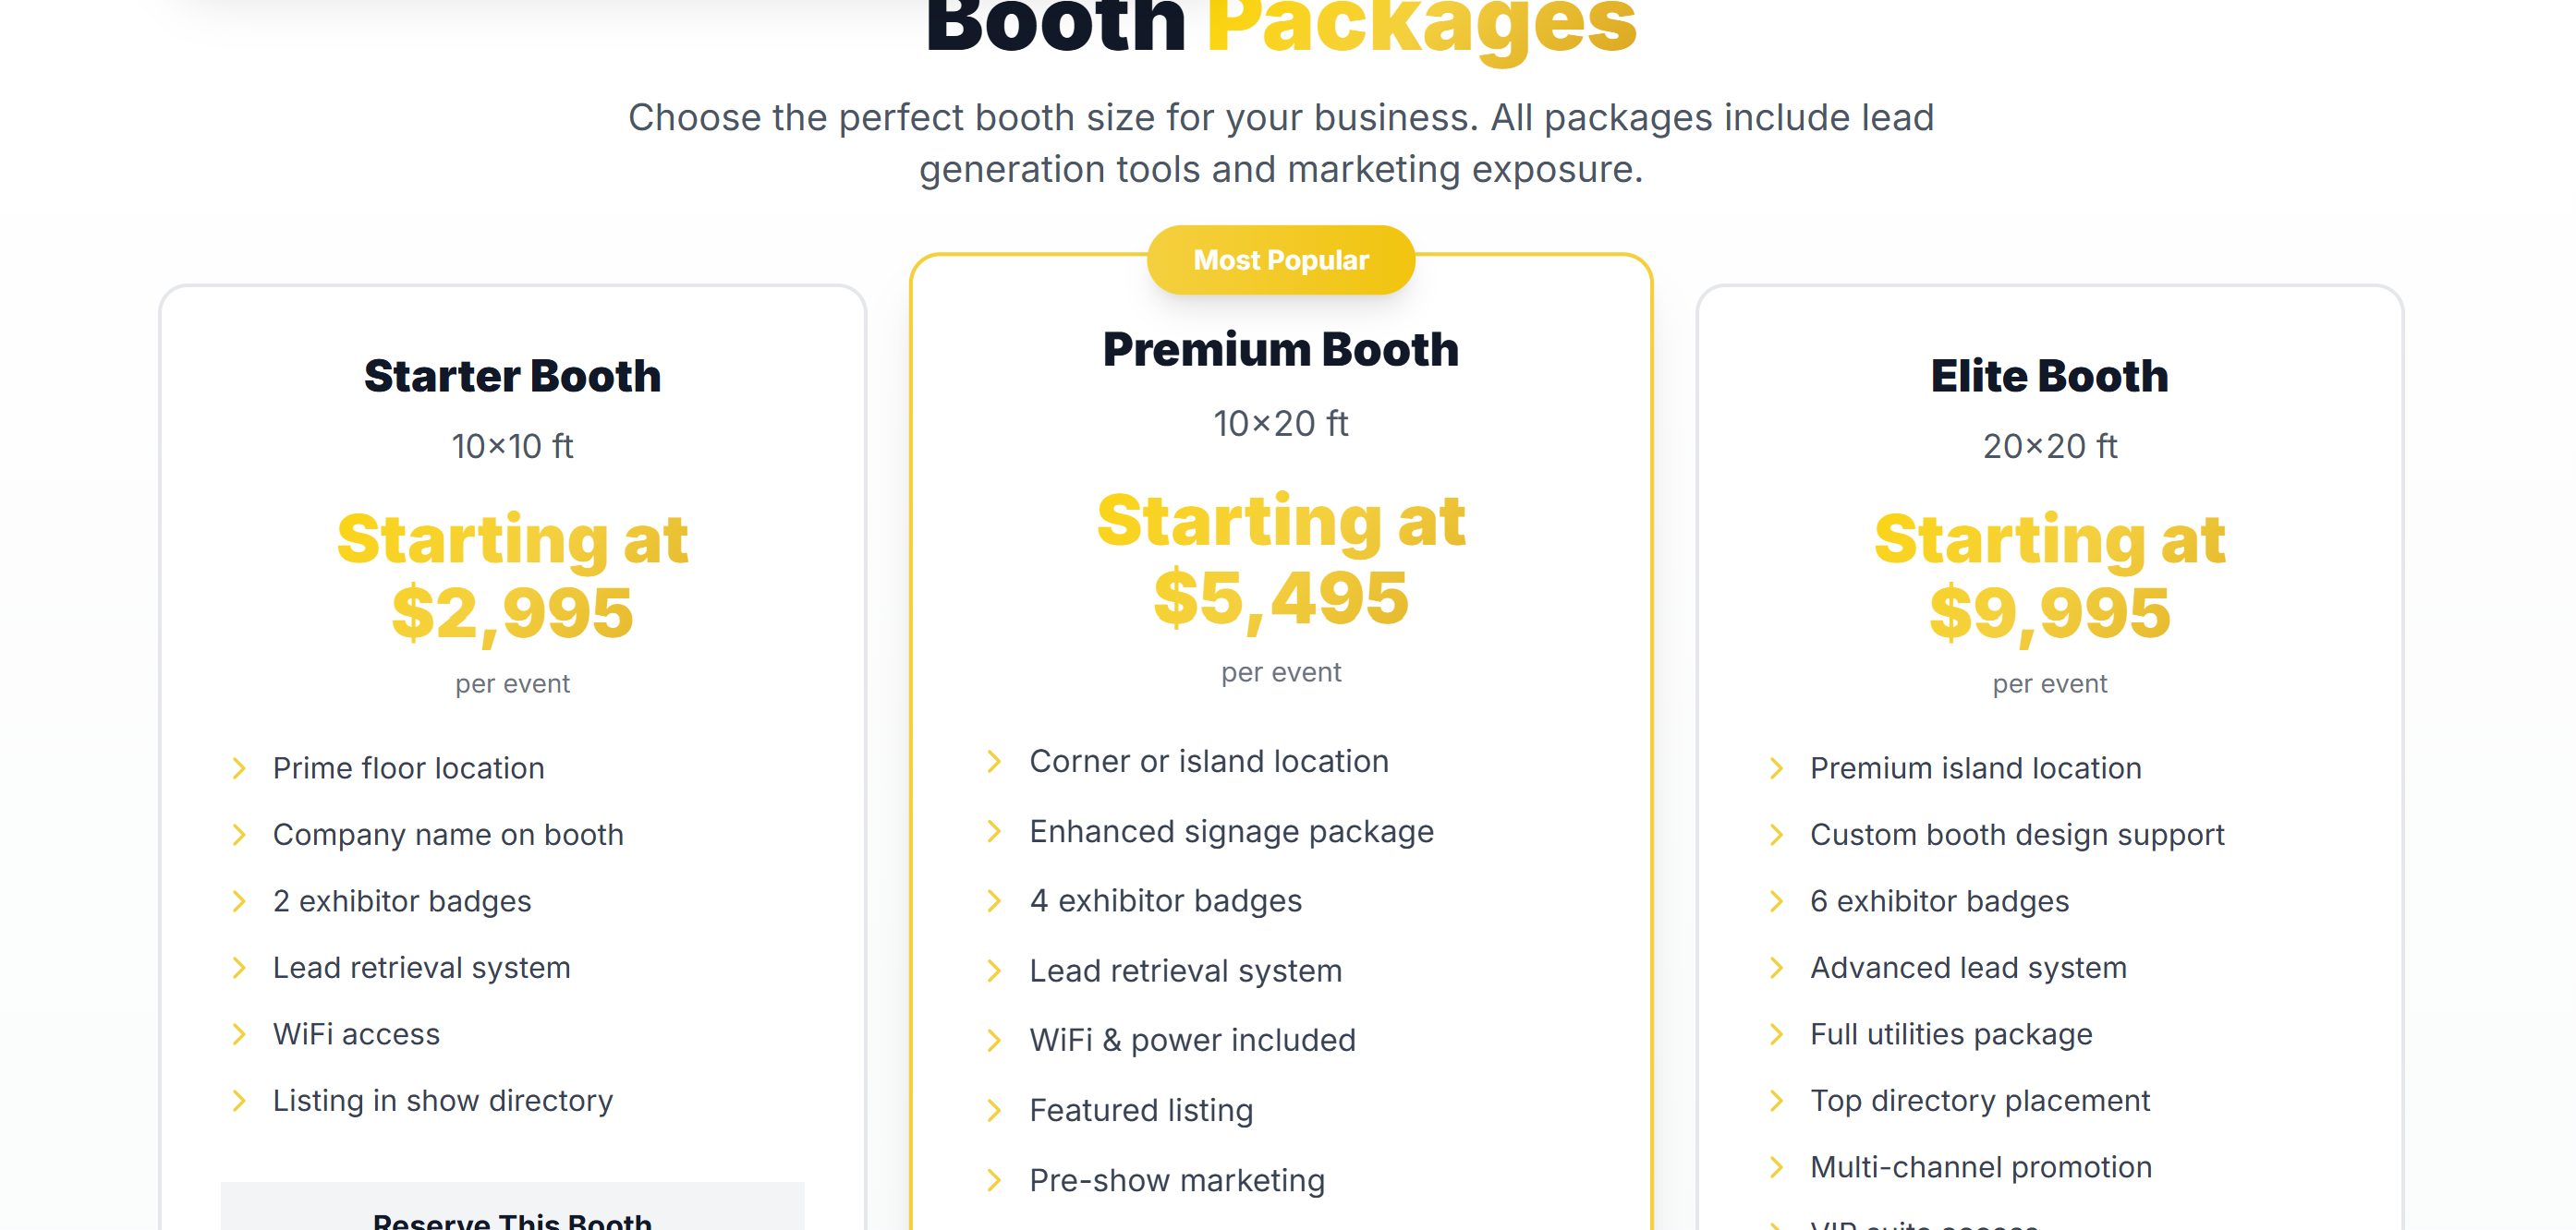Click chevron next to Pre-show marketing

pos(993,1180)
